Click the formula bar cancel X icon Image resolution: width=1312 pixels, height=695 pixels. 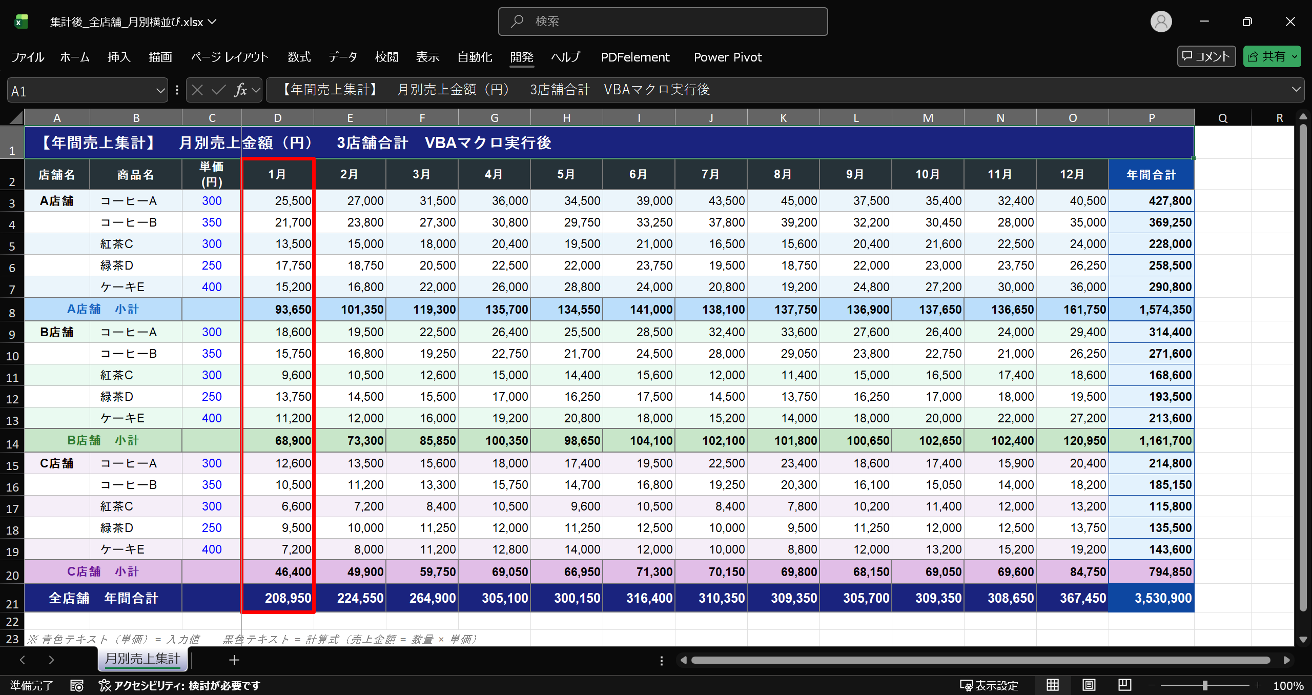tap(197, 90)
